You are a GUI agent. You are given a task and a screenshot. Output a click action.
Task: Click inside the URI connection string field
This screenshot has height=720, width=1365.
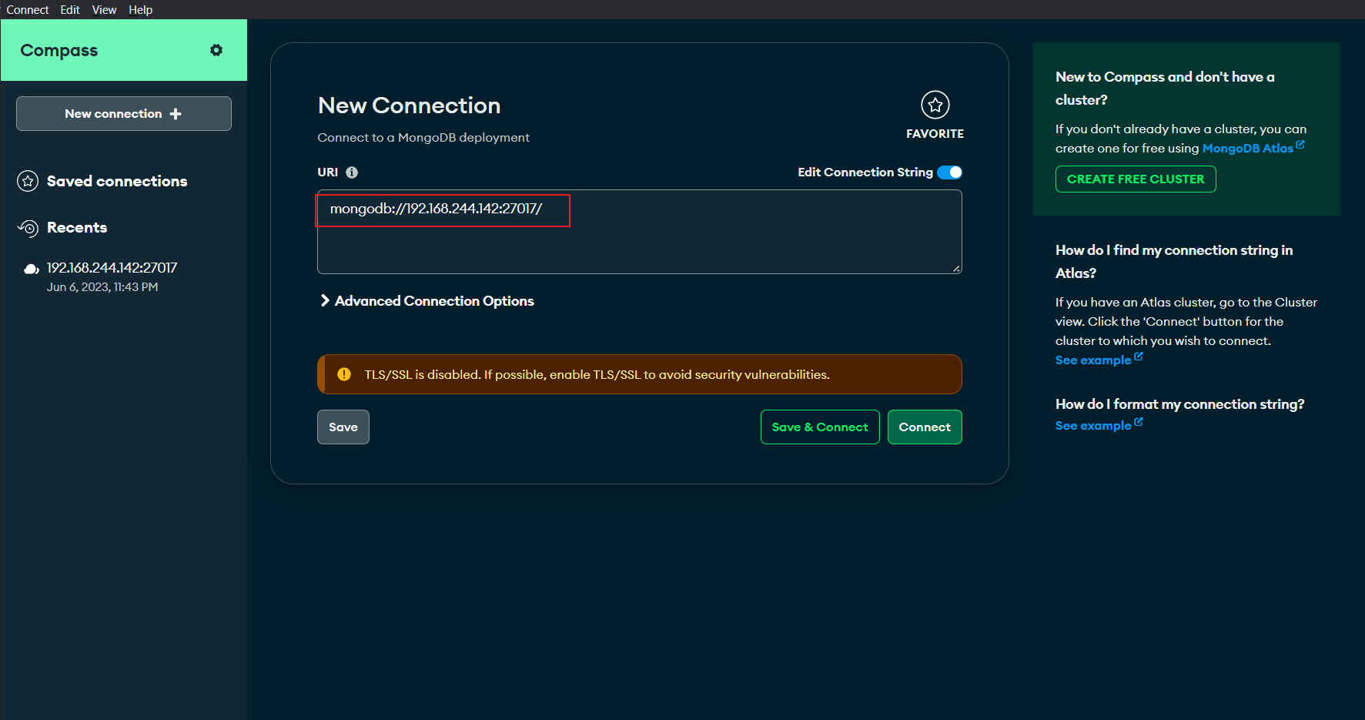point(640,232)
